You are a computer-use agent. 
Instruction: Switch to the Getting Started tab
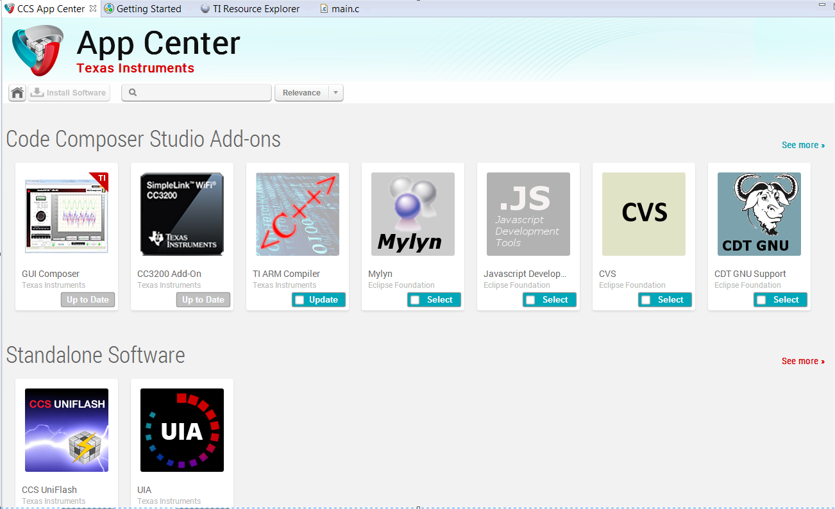143,9
